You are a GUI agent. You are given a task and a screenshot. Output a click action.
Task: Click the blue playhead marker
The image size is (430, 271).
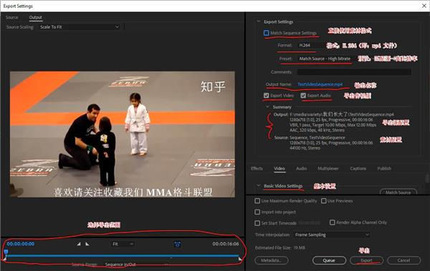(x=6, y=252)
